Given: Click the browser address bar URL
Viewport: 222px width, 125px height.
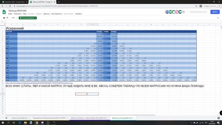Looking at the screenshot, I should [57, 6].
